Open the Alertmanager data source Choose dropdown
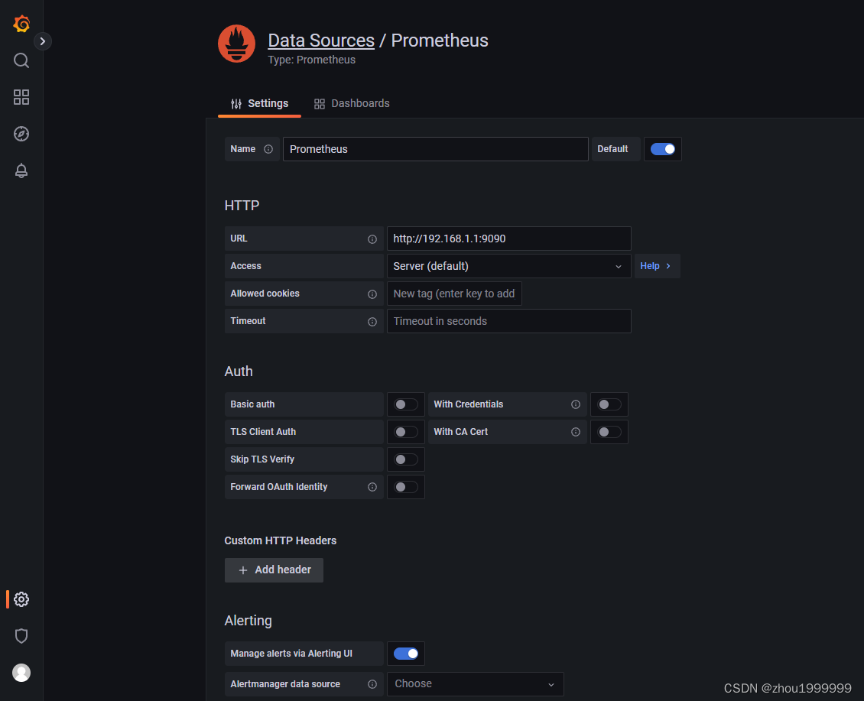The width and height of the screenshot is (864, 701). click(x=475, y=684)
